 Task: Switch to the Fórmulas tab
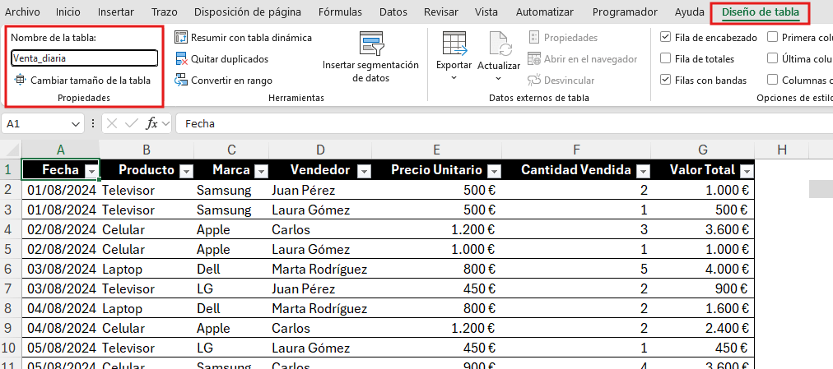[340, 12]
